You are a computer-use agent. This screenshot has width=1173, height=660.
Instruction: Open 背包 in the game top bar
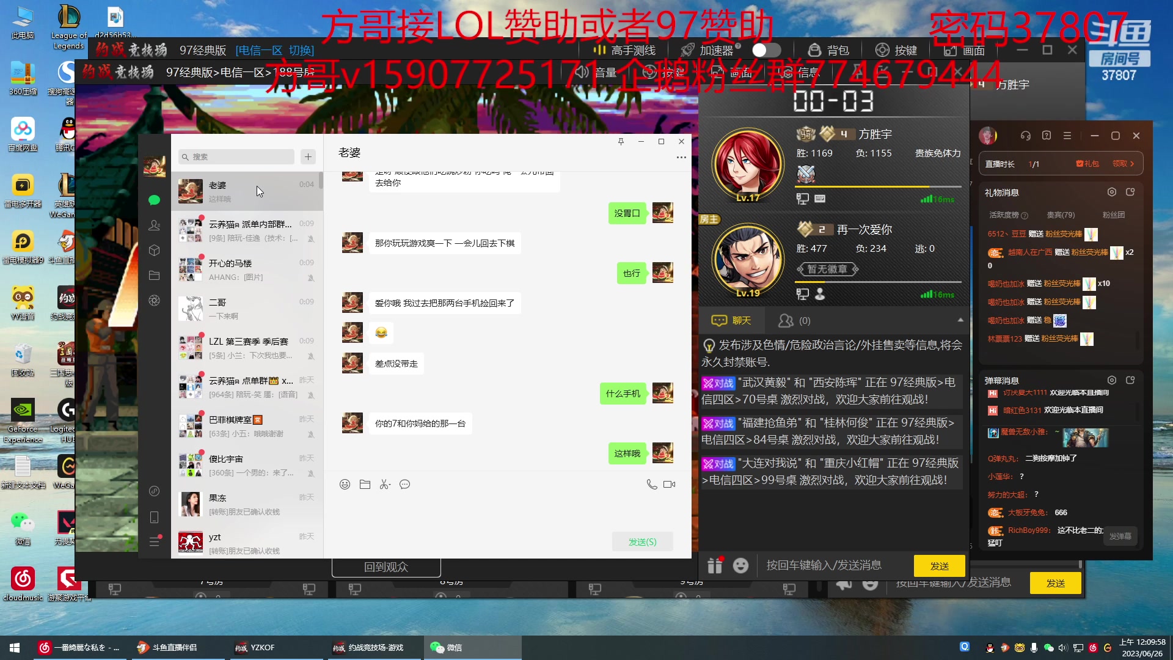point(828,50)
